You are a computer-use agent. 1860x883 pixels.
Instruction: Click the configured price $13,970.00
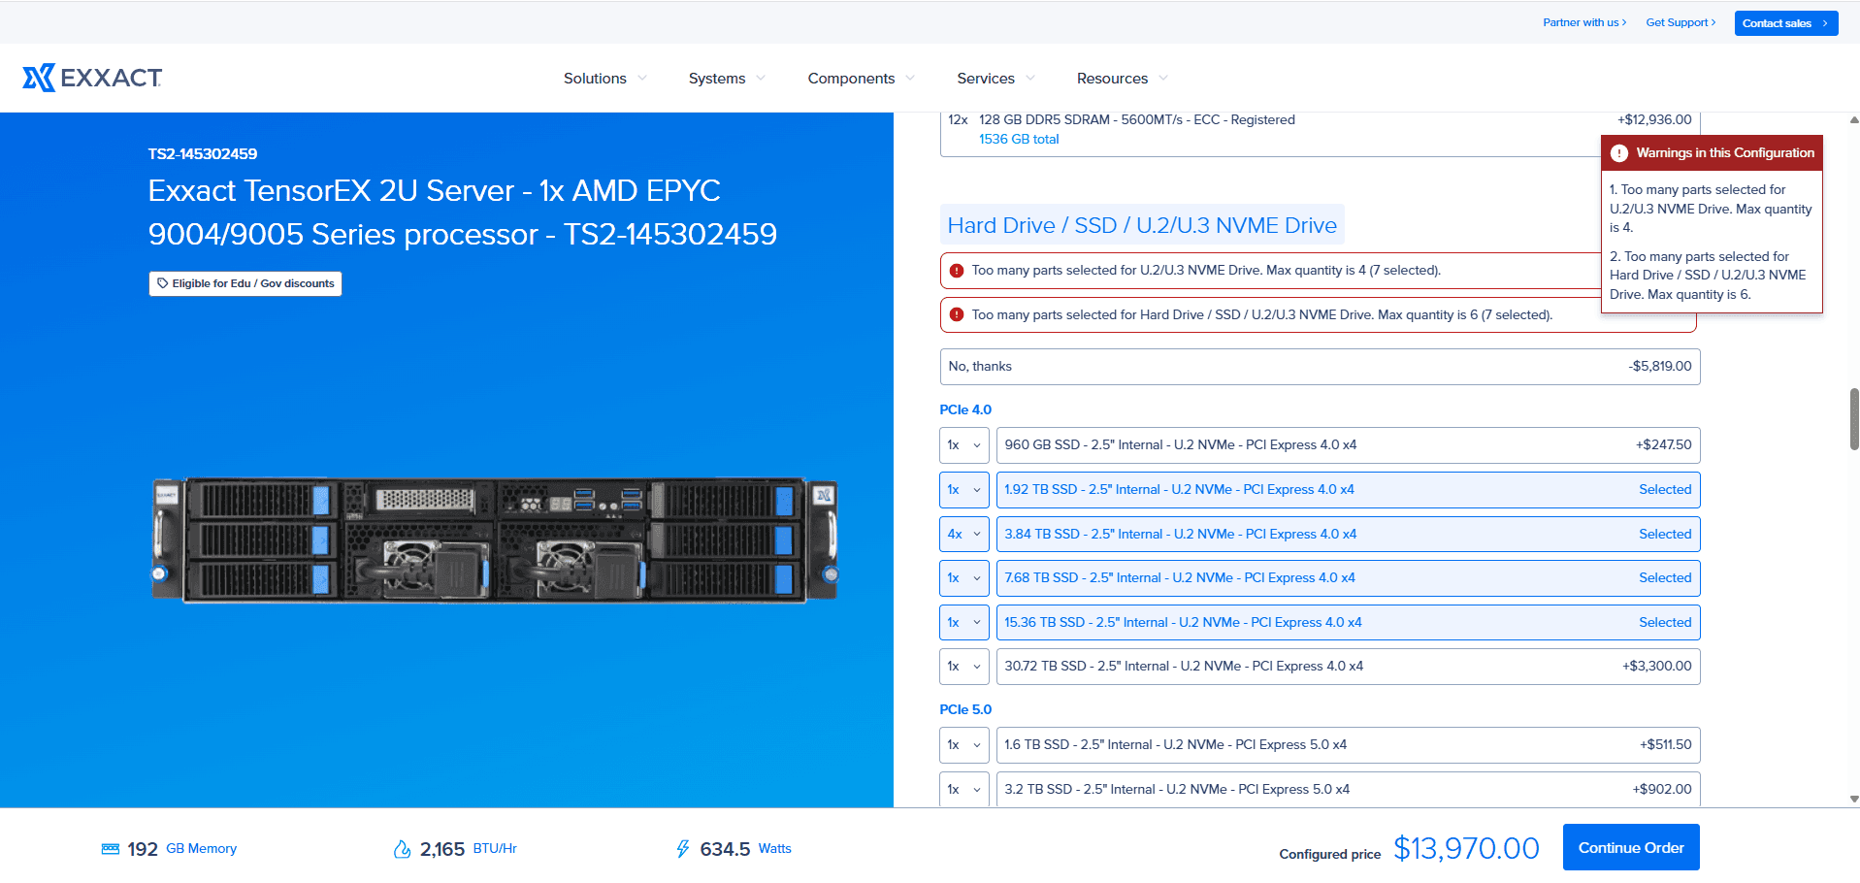click(1466, 849)
